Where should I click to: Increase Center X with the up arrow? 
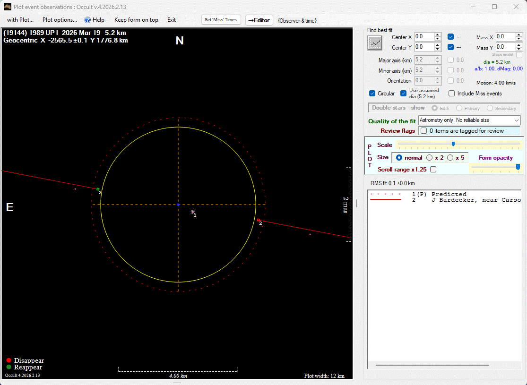(x=438, y=34)
